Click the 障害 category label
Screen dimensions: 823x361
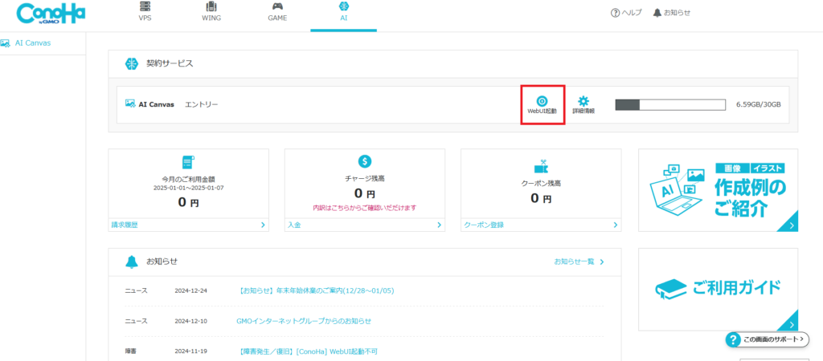click(131, 351)
